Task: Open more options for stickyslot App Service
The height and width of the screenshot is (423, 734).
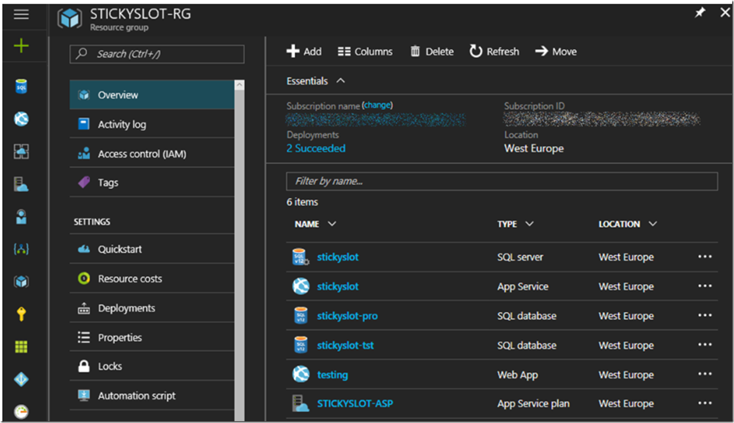Action: click(x=705, y=286)
